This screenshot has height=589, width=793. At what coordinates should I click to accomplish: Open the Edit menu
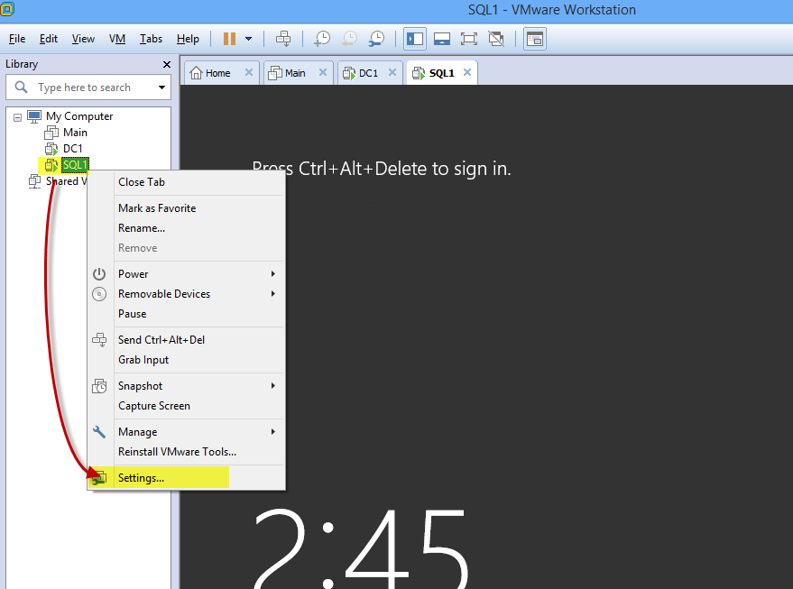click(49, 39)
